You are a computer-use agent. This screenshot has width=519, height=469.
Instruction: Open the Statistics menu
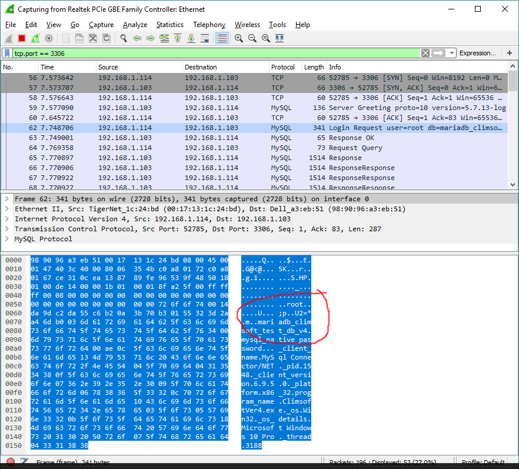170,25
